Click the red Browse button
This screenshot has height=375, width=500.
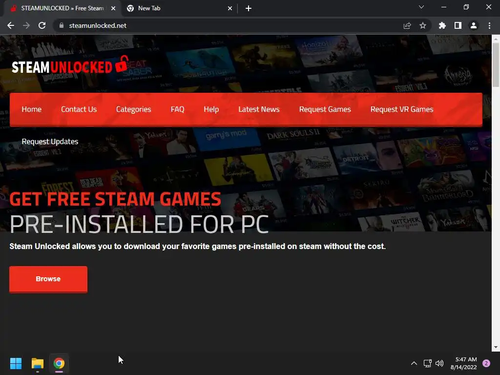click(x=48, y=279)
